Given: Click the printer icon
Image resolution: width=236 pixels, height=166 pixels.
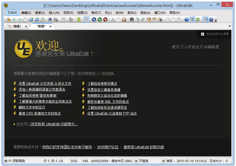Looking at the screenshot, I should point(50,19).
